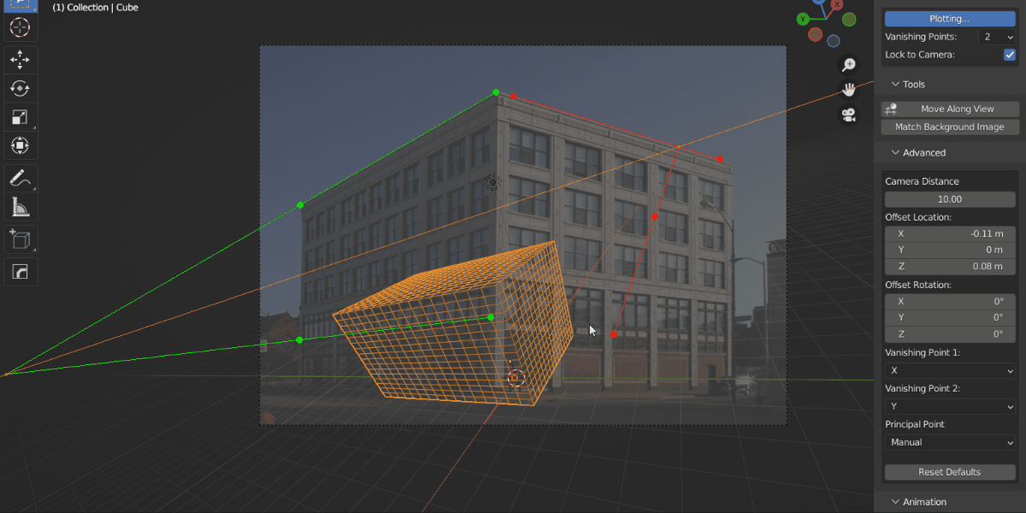The width and height of the screenshot is (1026, 513).
Task: Click the pan view hand icon
Action: click(x=849, y=89)
